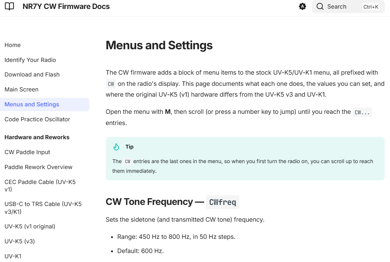
Task: Open CW Paddle Input page
Action: click(x=27, y=152)
